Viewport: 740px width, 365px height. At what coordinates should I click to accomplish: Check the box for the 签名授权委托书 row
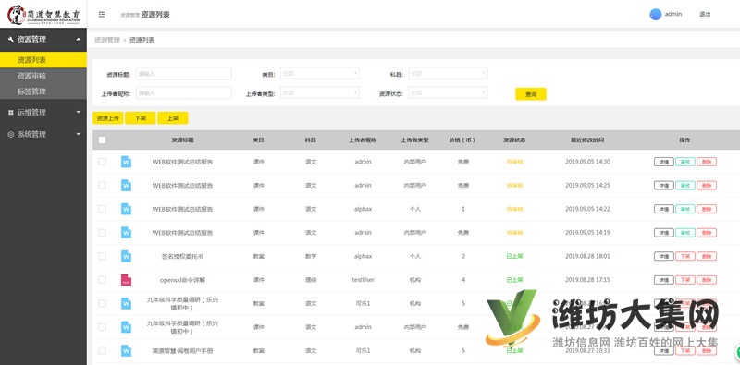click(102, 256)
